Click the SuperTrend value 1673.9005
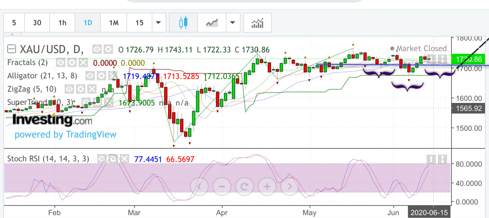 click(x=137, y=103)
